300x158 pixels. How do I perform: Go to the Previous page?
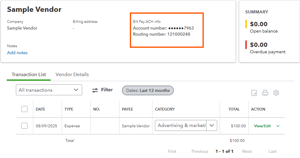click(x=200, y=151)
